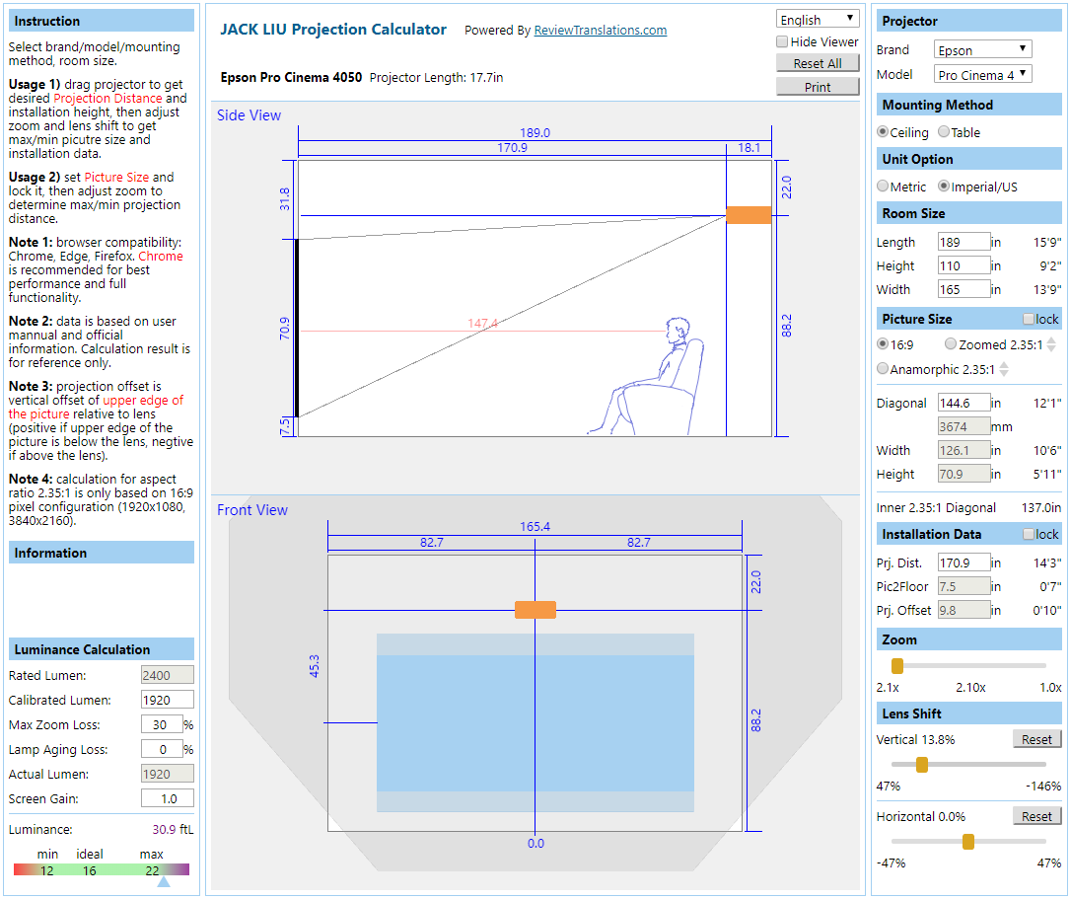Click the Inner 2.35:1 Diagonal 137.0in value

1041,508
